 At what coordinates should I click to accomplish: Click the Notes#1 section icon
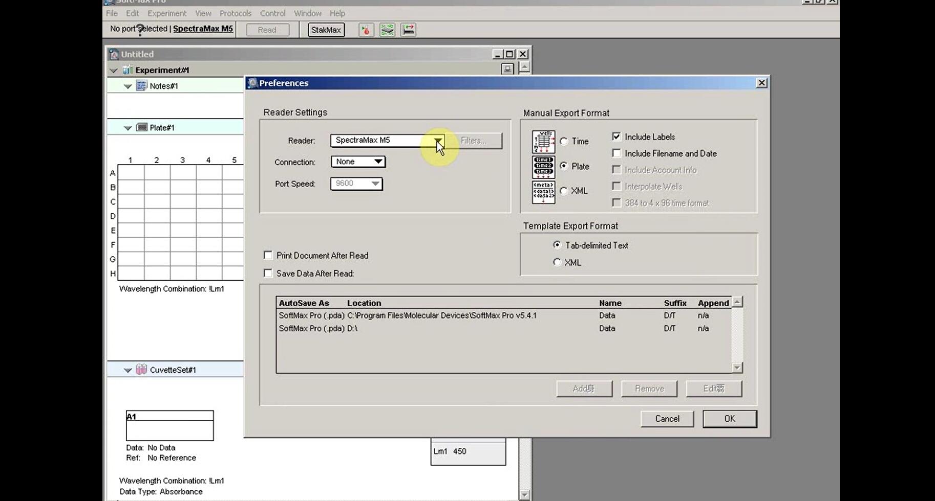(141, 85)
